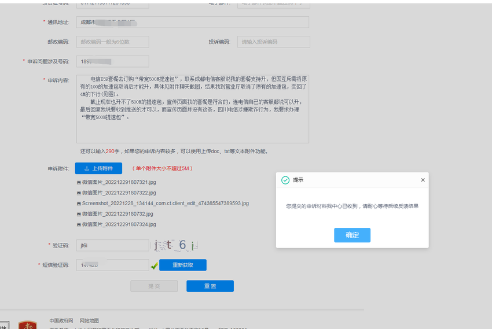492x329 pixels.
Task: Click the dialog message about 申诉材料 received
Action: pyautogui.click(x=352, y=206)
